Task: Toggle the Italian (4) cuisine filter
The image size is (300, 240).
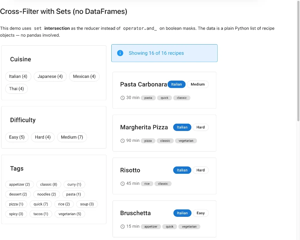Action: click(x=18, y=76)
